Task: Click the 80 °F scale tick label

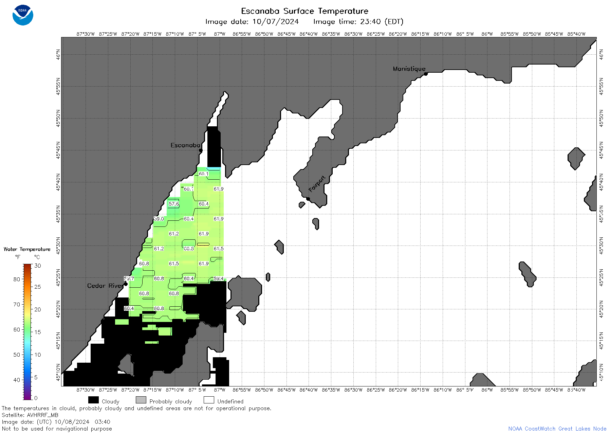Action: tap(17, 279)
